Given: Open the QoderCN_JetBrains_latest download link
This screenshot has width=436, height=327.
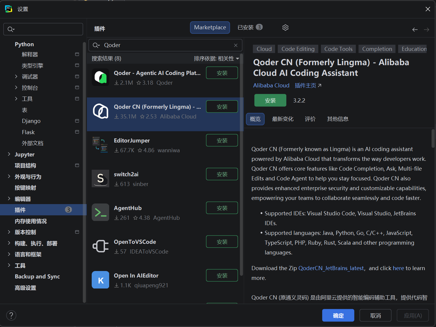Looking at the screenshot, I should click(x=331, y=268).
